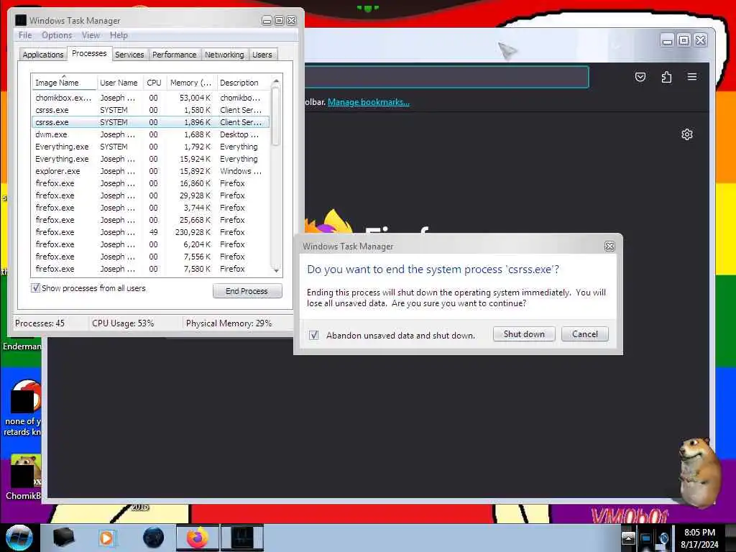Sort by CPU column header
This screenshot has height=552, width=736.
pos(154,83)
